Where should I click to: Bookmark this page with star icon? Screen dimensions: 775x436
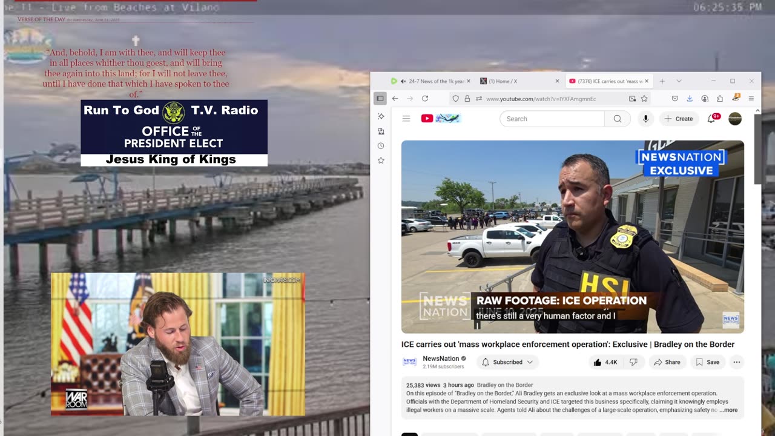click(644, 98)
